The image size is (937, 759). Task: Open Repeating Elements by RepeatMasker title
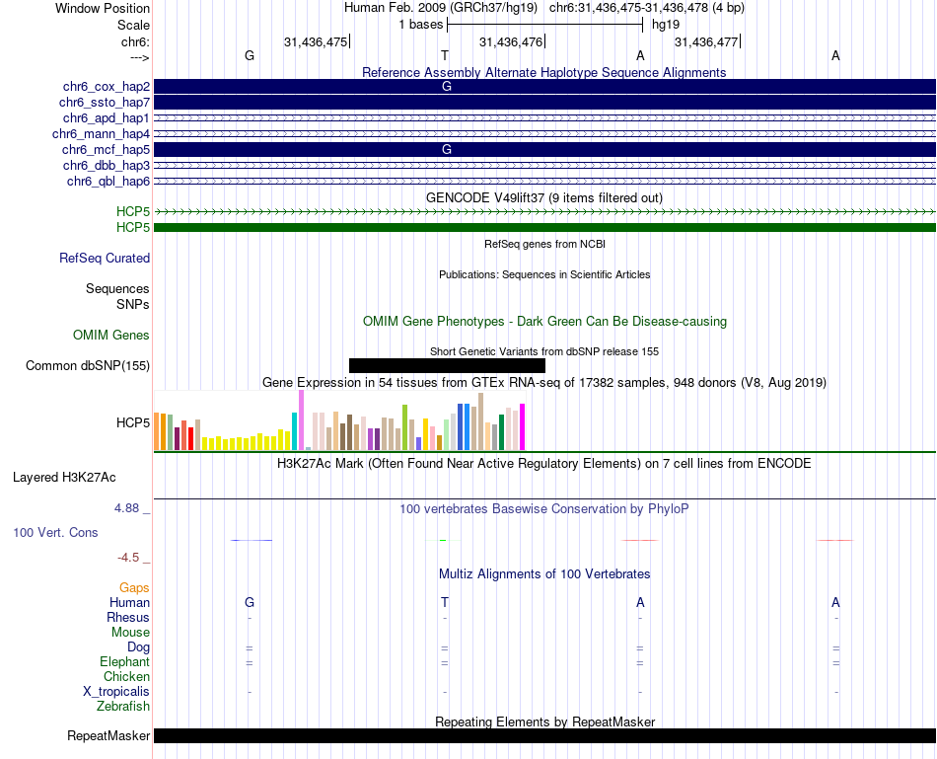tap(545, 721)
